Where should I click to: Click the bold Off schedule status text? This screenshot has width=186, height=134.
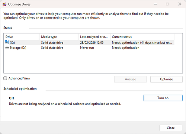12,98
